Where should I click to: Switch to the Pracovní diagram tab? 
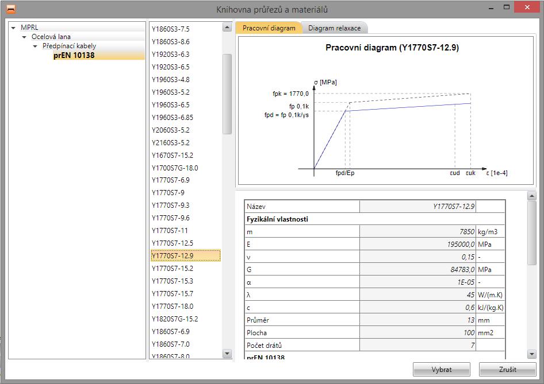click(x=269, y=28)
